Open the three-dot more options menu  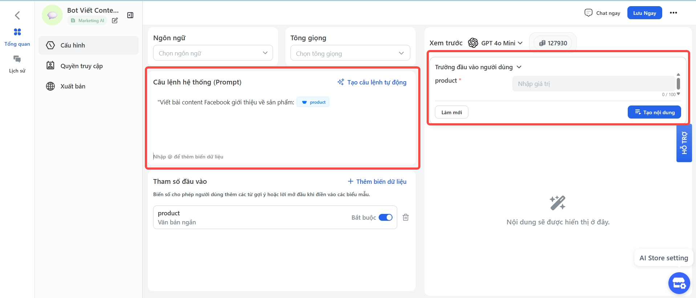673,13
